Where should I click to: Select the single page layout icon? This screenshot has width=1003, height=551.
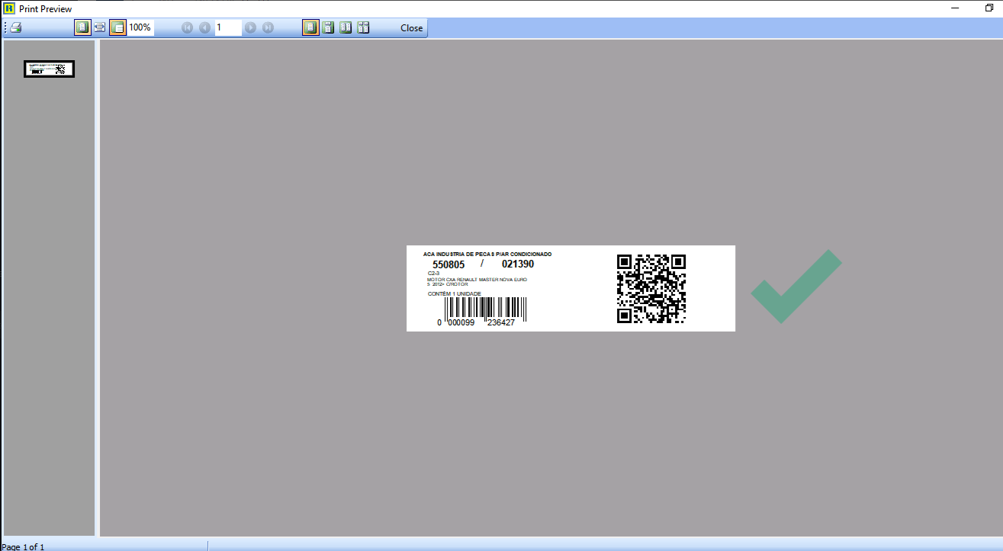click(x=310, y=27)
